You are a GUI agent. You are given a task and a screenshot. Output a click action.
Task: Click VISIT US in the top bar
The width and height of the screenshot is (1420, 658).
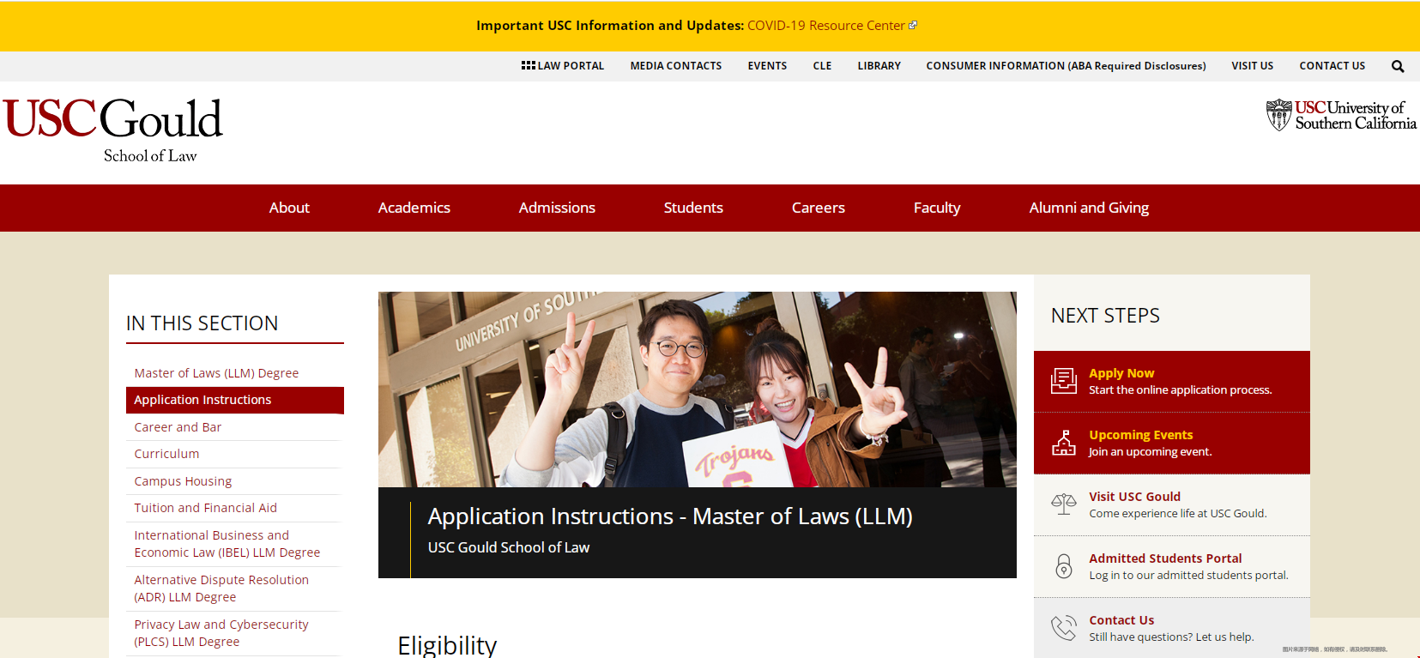pyautogui.click(x=1253, y=66)
